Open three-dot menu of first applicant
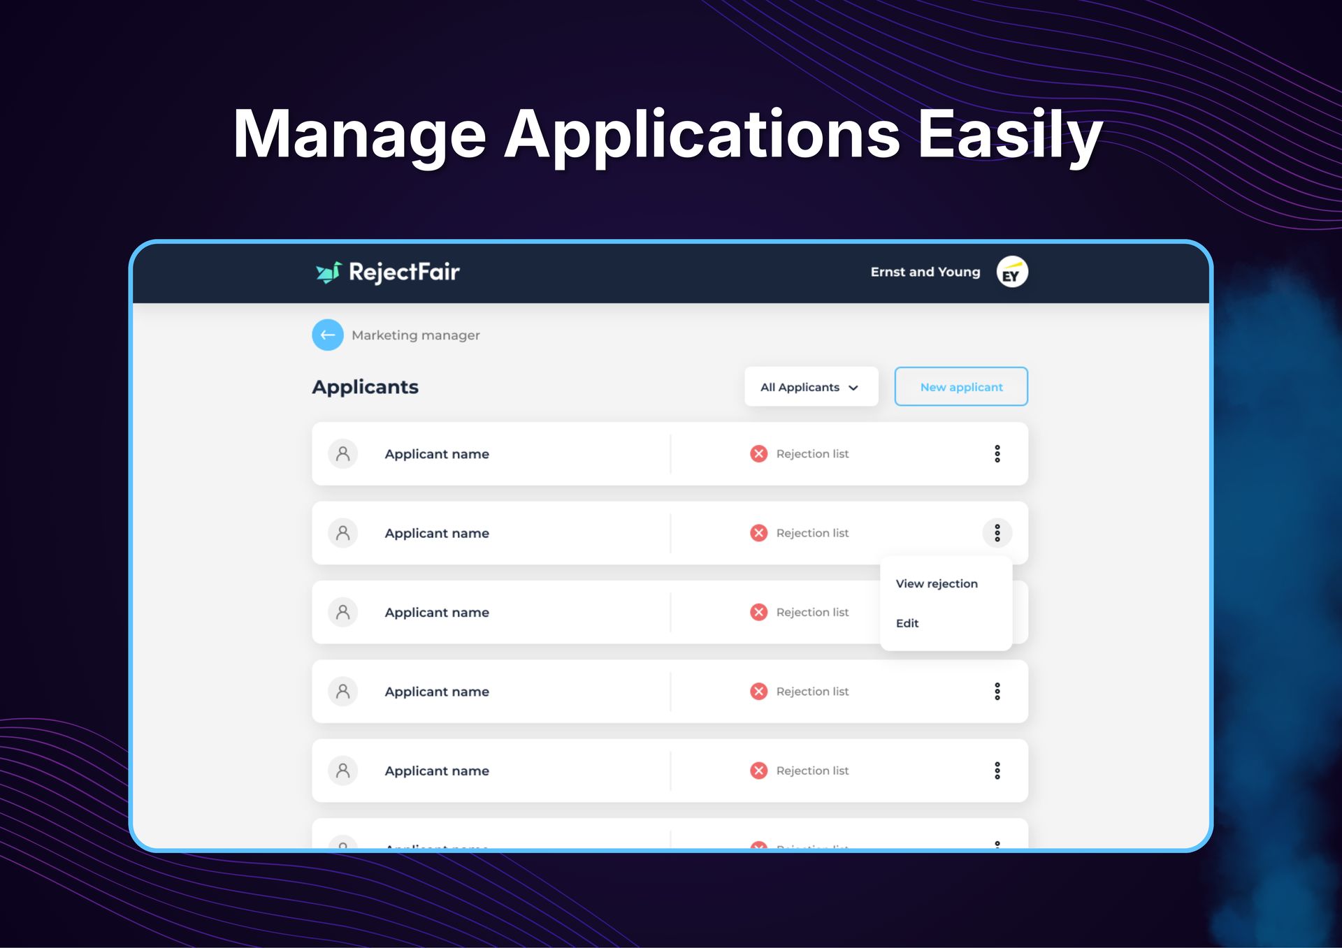Screen dimensions: 1342x948 pos(997,453)
